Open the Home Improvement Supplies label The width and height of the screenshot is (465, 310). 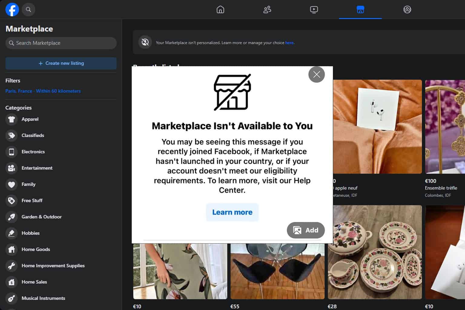[x=53, y=266]
